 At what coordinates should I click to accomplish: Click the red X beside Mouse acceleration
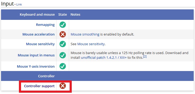[x=63, y=34]
